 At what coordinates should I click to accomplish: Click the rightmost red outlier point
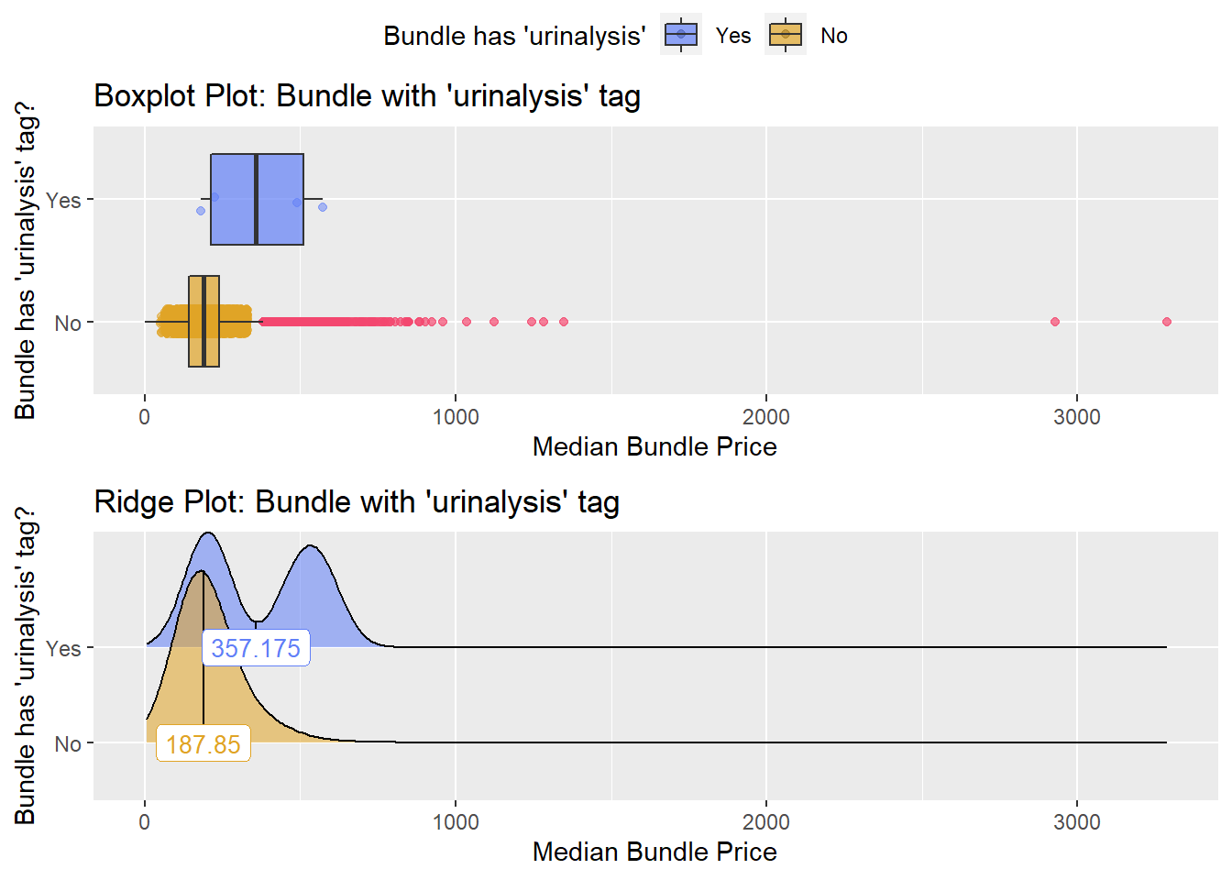[x=1167, y=322]
